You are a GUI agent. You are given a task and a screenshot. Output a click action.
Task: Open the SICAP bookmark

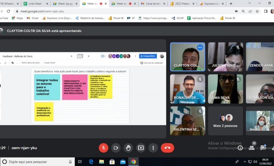178,18
